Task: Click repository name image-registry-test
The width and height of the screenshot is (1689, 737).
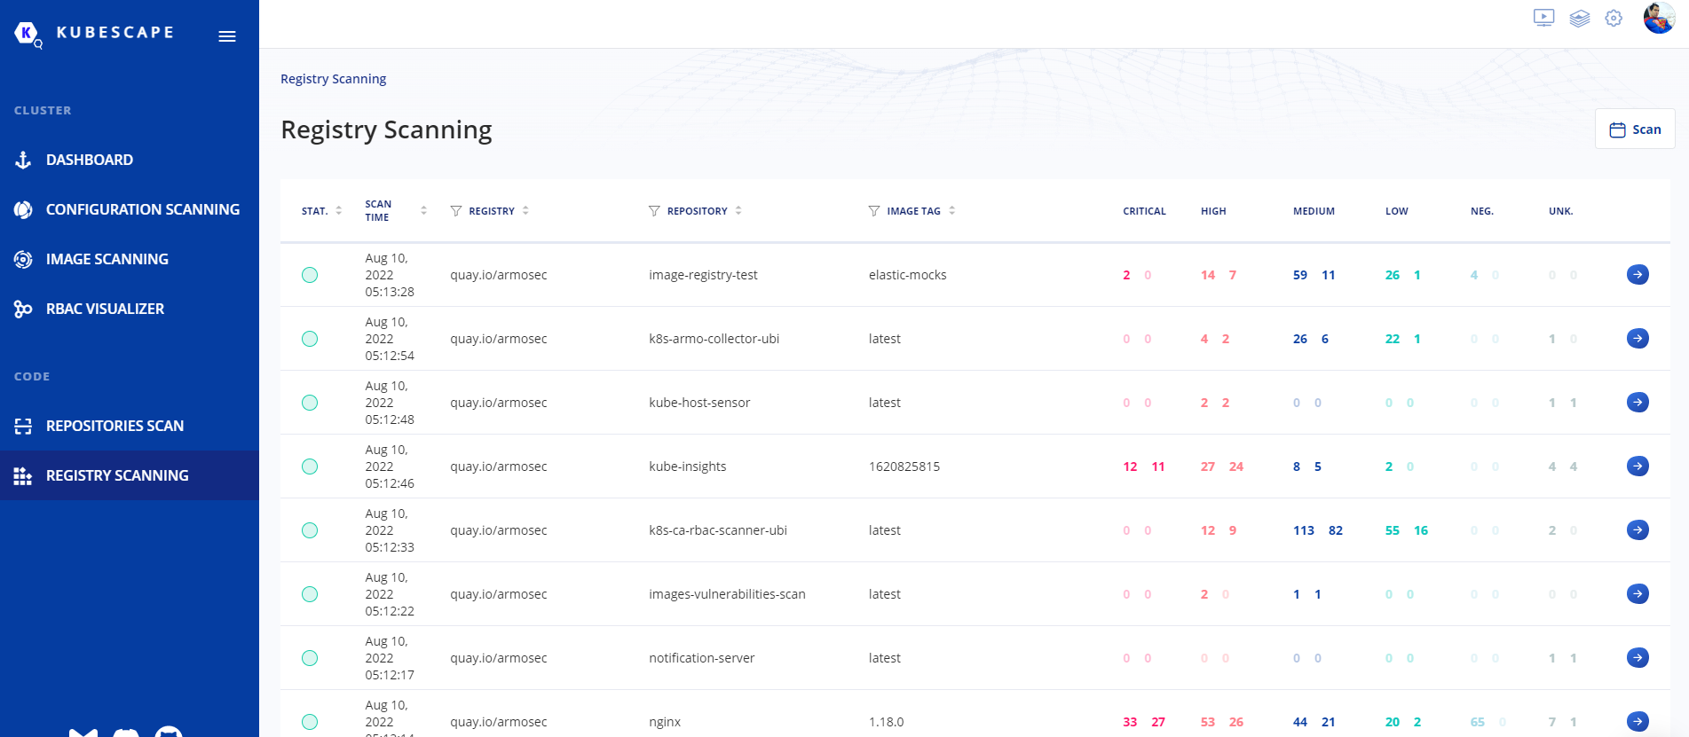Action: pos(703,275)
